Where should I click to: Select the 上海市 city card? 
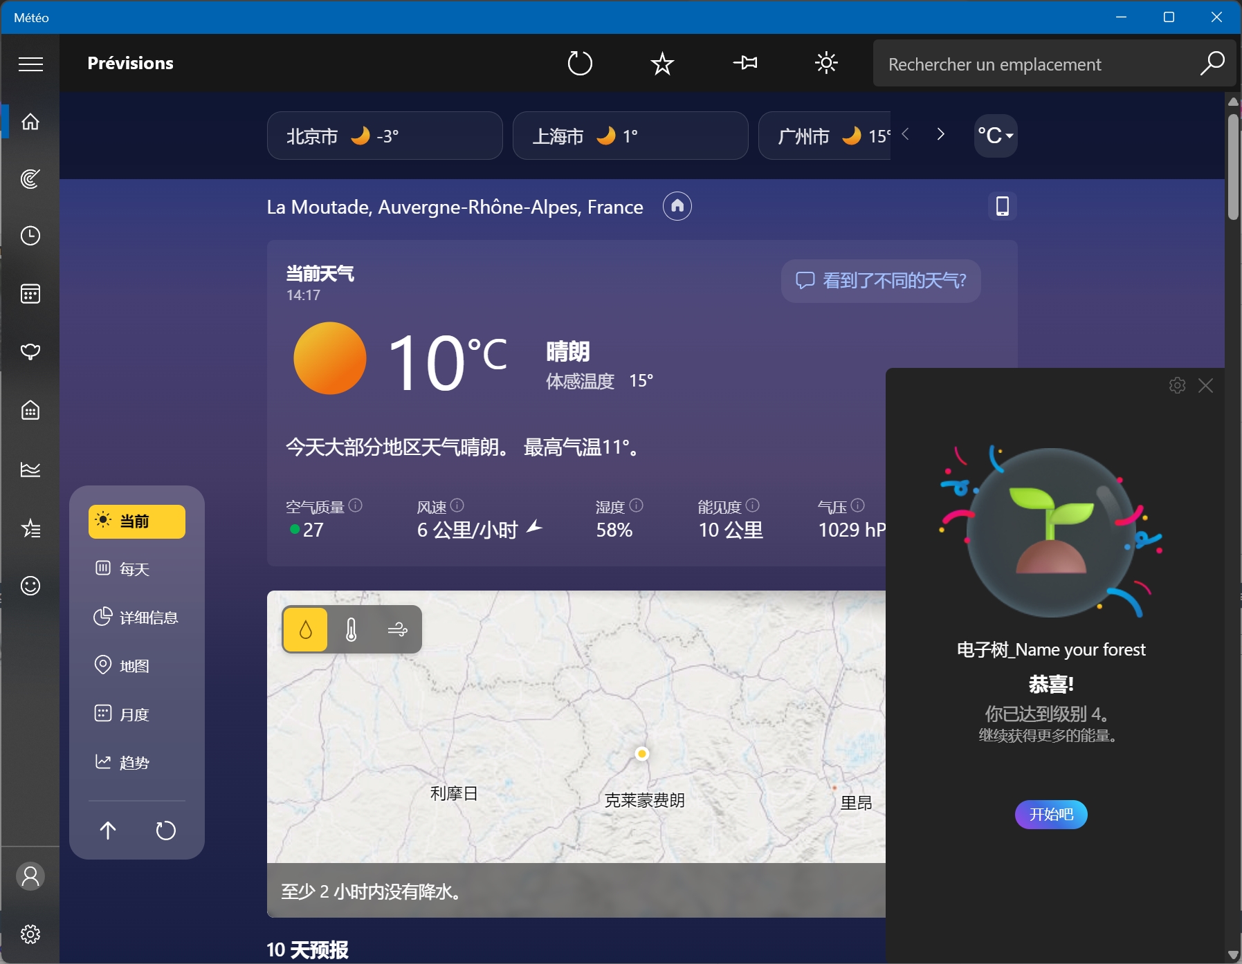630,136
